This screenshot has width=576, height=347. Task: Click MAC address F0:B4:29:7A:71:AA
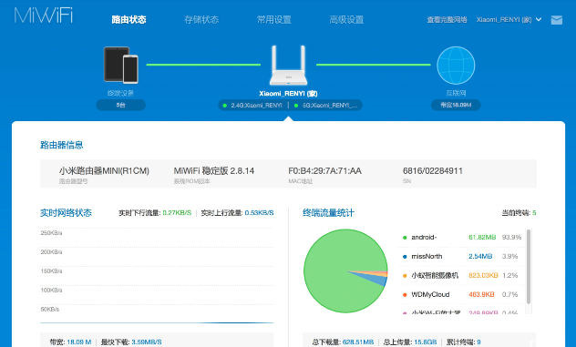pyautogui.click(x=324, y=170)
